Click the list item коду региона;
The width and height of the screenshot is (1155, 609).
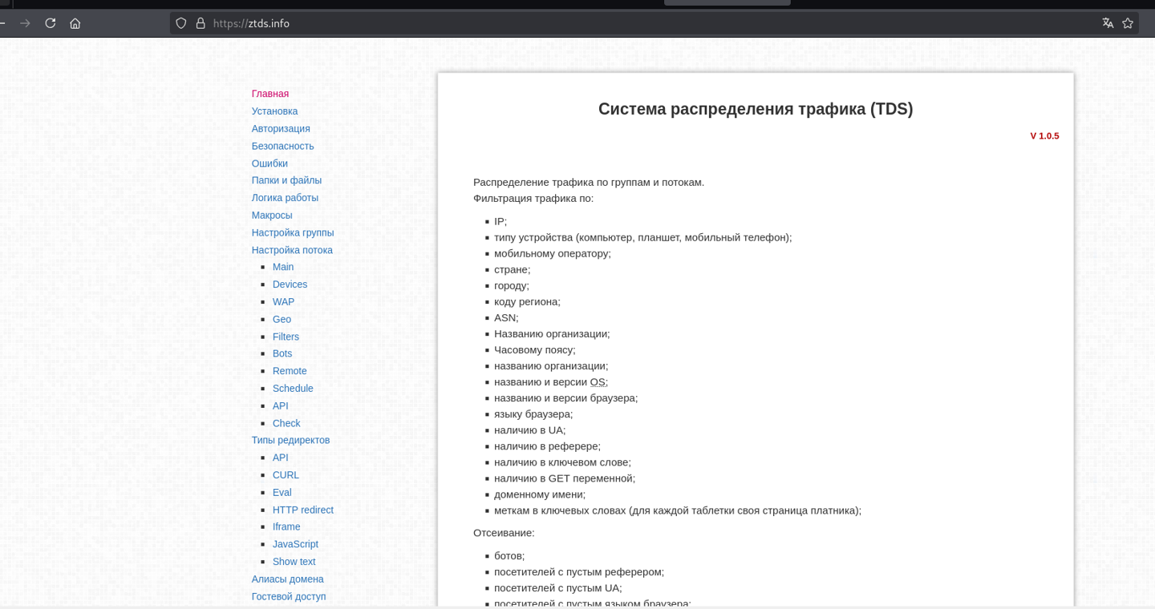pos(527,302)
